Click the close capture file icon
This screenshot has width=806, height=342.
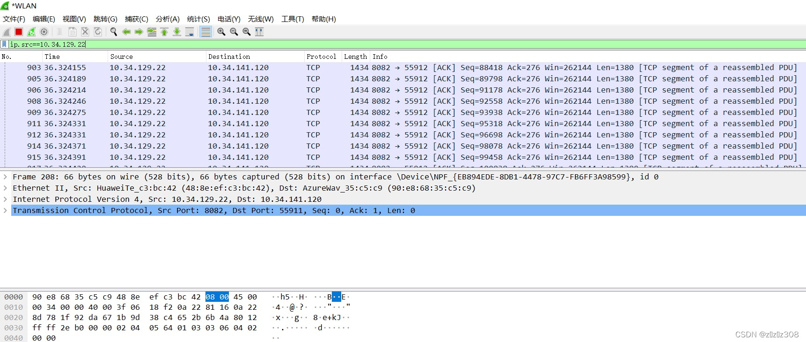coord(85,32)
